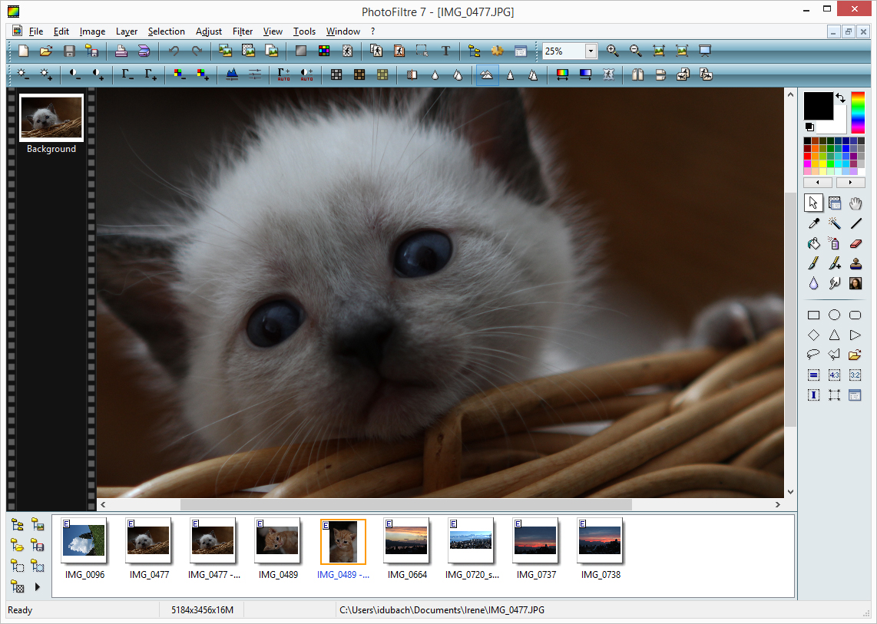Viewport: 877px width, 624px height.
Task: Decrease brightness with the sun minus icon
Action: click(23, 74)
